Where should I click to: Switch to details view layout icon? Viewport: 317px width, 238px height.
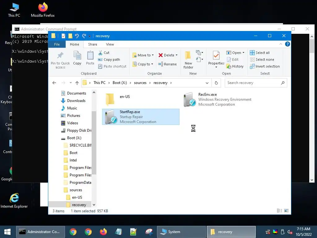coord(280,211)
